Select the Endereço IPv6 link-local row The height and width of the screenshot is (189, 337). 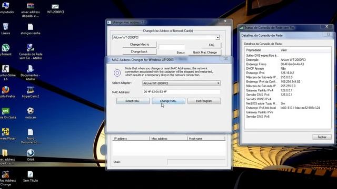pyautogui.click(x=288, y=108)
